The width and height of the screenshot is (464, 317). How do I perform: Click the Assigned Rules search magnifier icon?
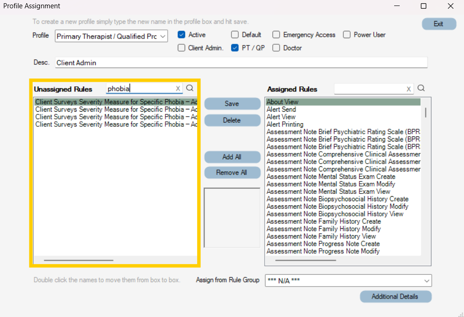pos(421,88)
